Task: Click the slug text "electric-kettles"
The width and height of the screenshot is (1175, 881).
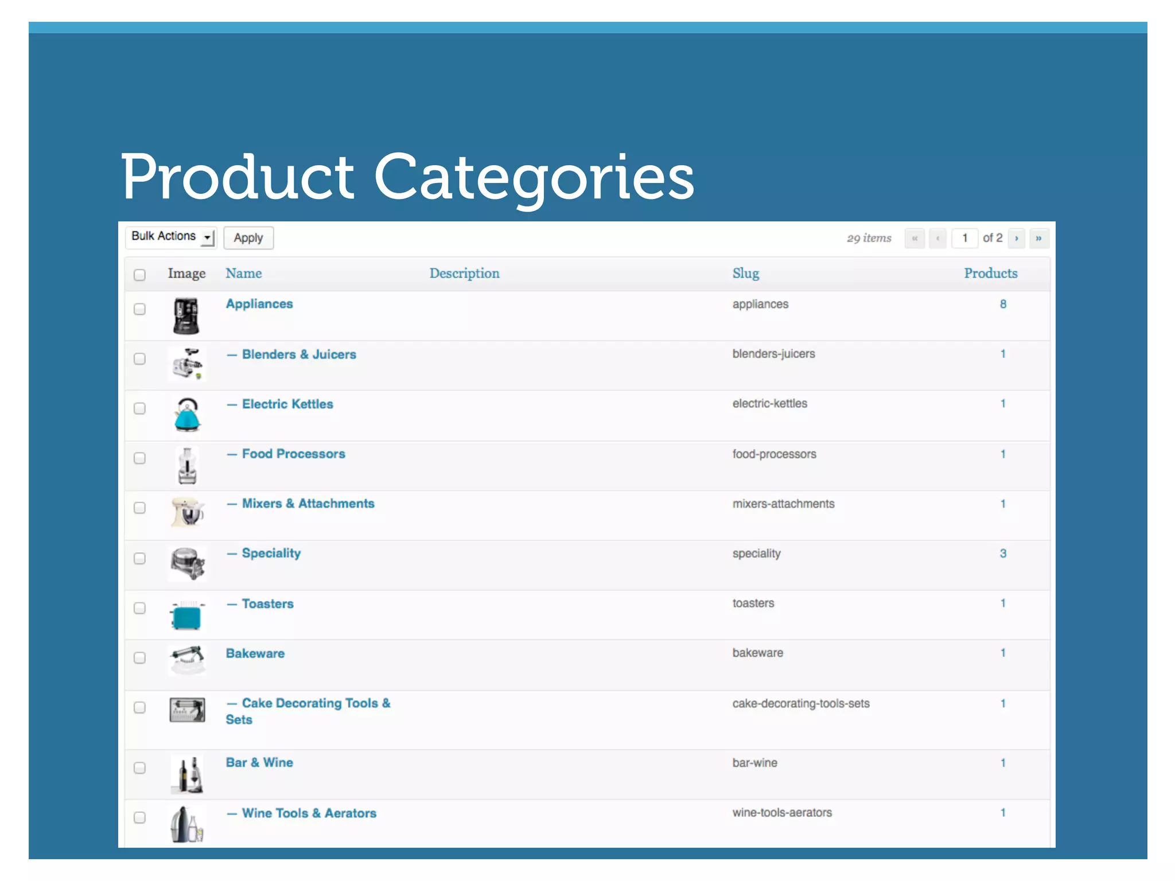Action: coord(769,404)
